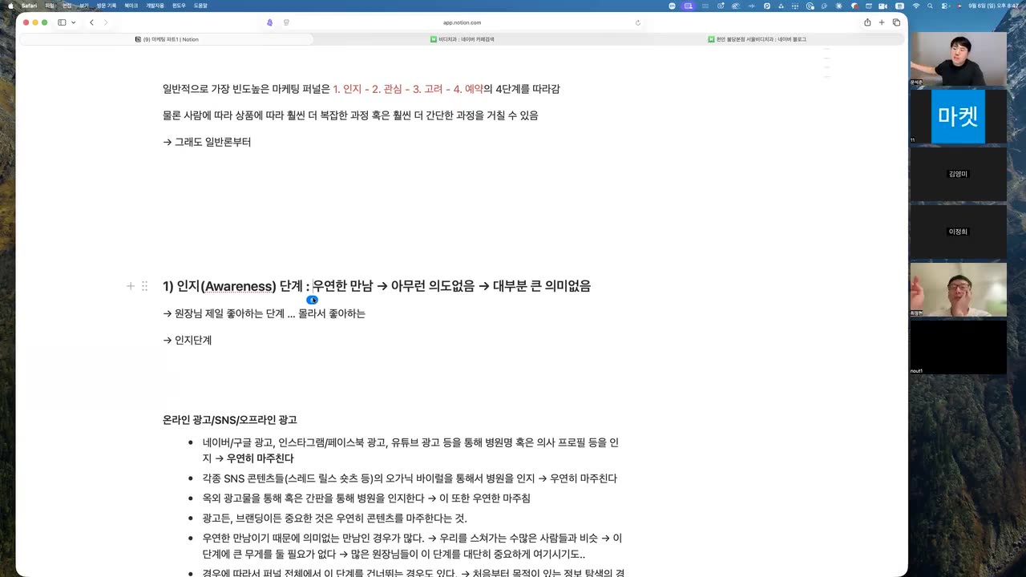Select the top presenter video thumbnail
Image resolution: width=1026 pixels, height=577 pixels.
(958, 59)
